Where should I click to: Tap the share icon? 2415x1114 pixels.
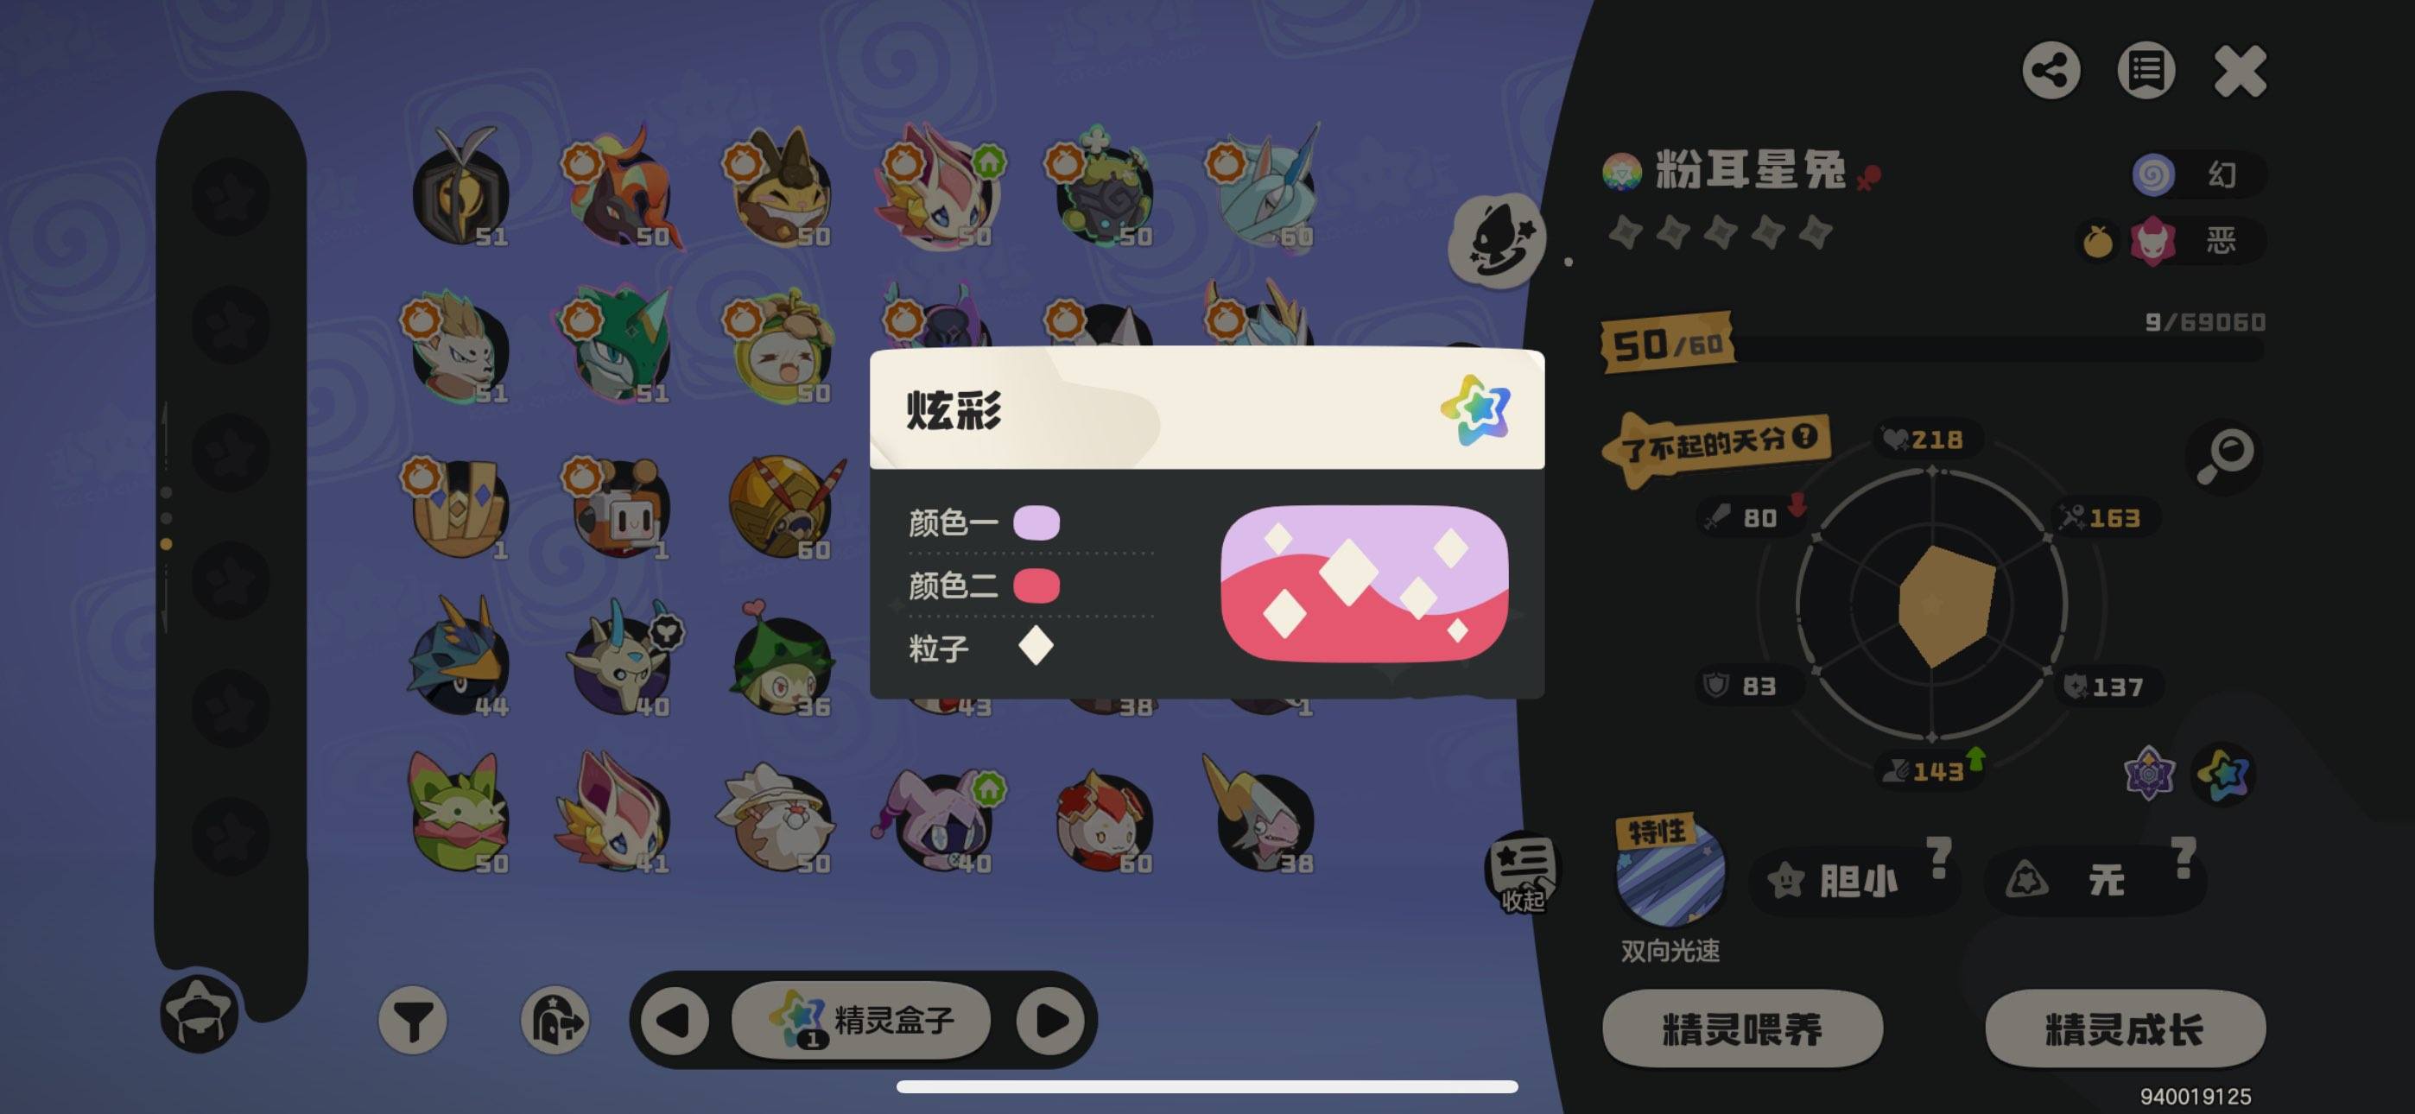click(2051, 70)
